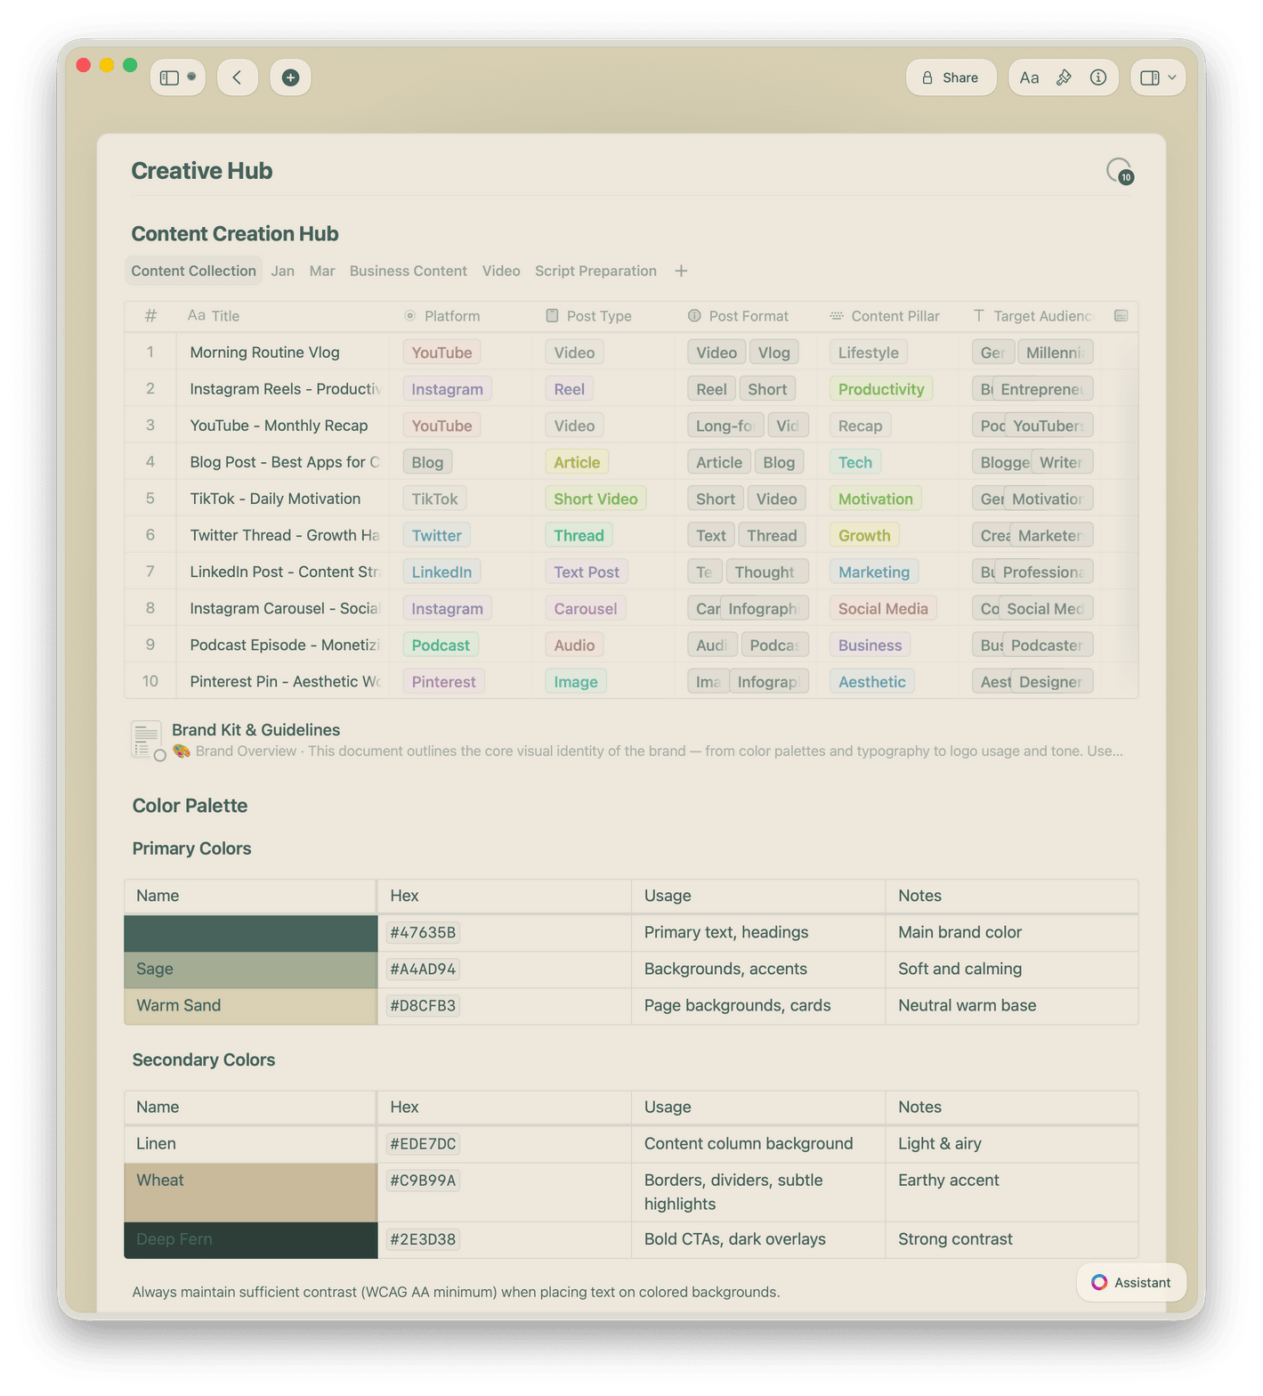Open the Brand Kit & Guidelines document
Viewport: 1263px width, 1396px height.
click(255, 730)
